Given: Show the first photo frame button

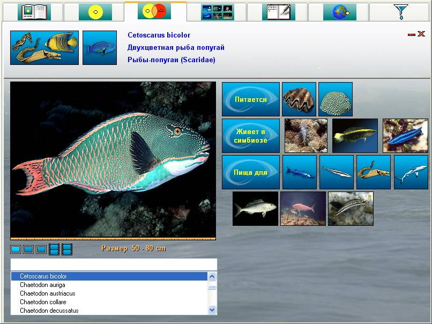Looking at the screenshot, I should point(16,249).
